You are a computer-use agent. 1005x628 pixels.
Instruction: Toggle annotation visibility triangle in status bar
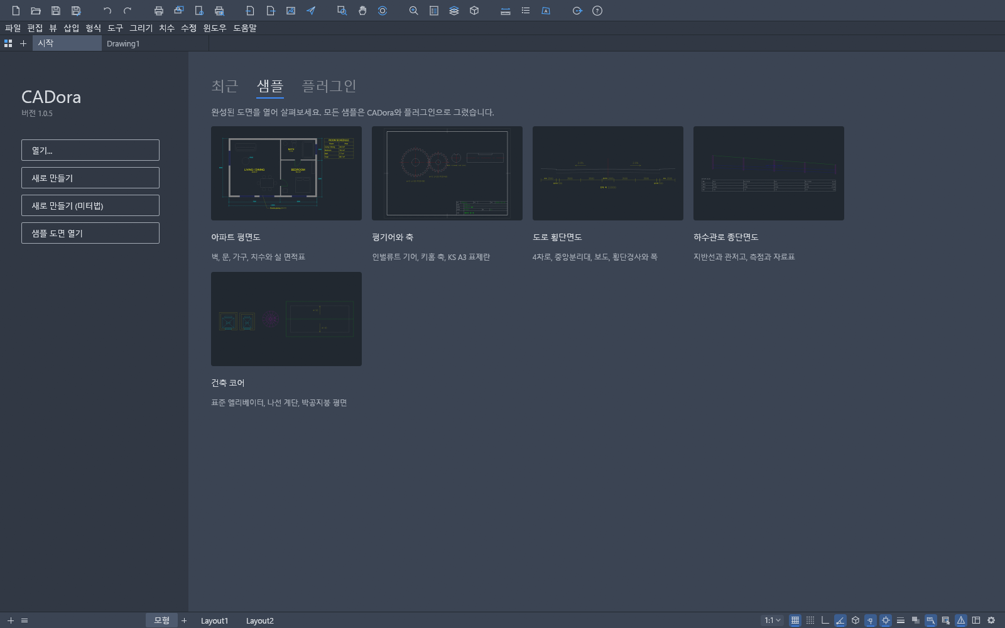961,620
